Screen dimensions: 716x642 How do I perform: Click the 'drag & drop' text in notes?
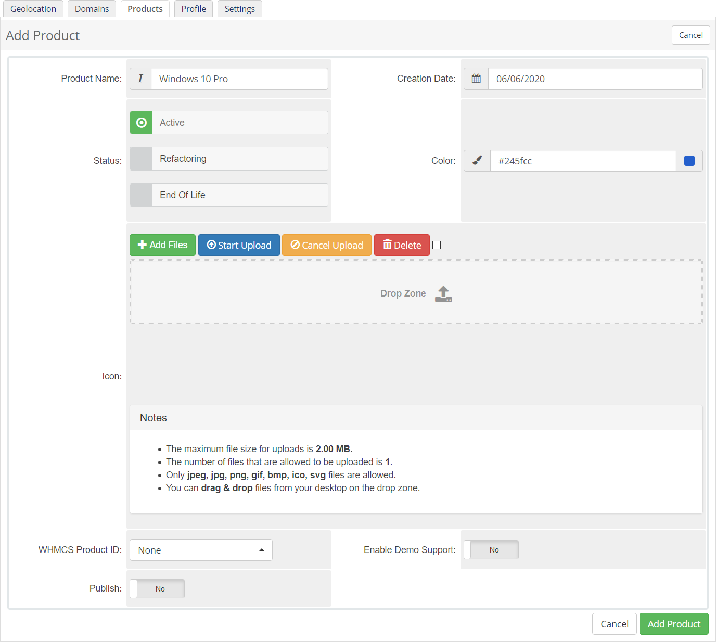[x=227, y=488]
